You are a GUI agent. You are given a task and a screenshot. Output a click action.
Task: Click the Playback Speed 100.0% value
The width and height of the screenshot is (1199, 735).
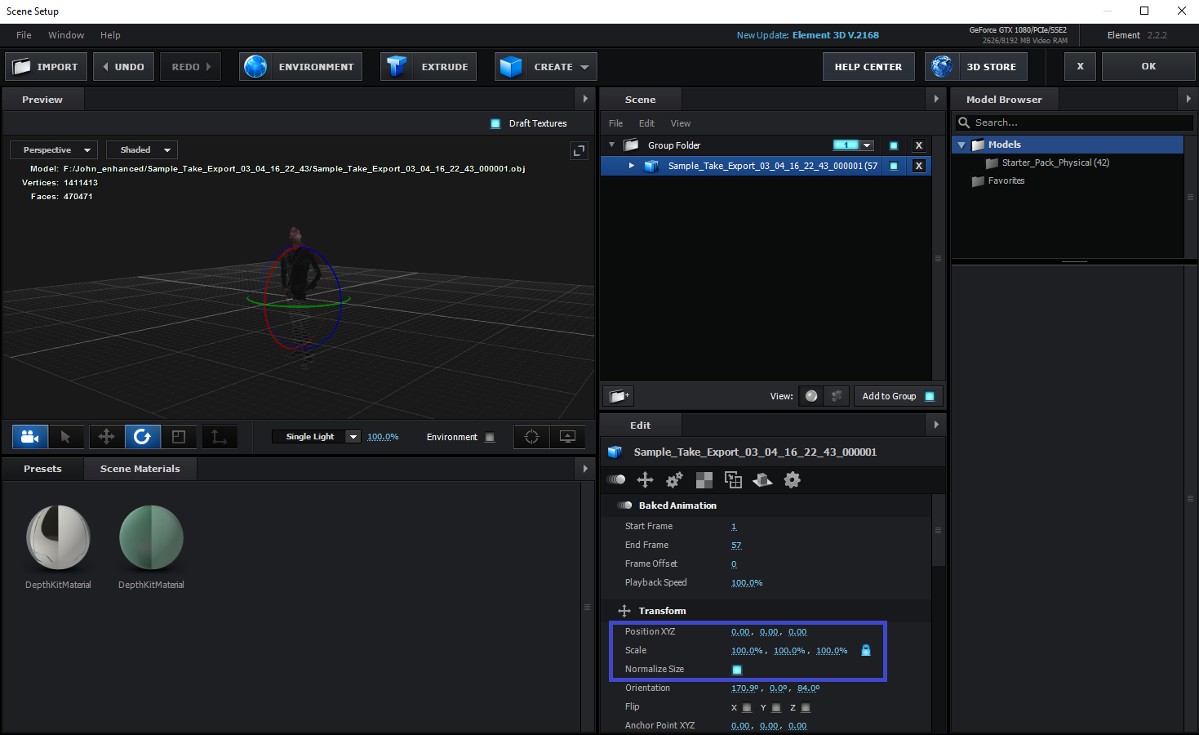pos(746,583)
